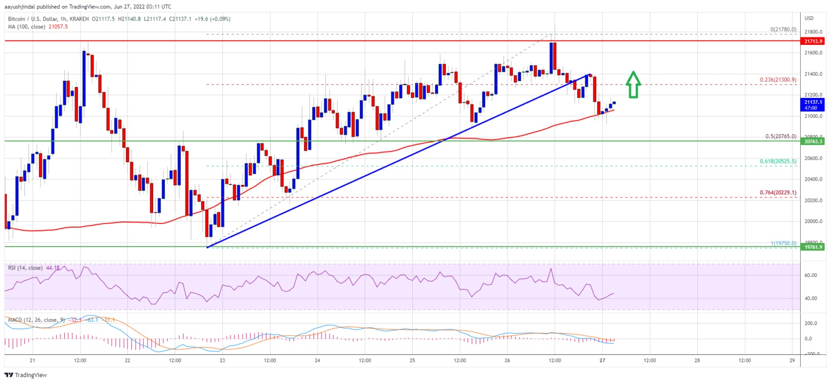Image resolution: width=831 pixels, height=383 pixels.
Task: Click the TradingView logo icon
Action: [9, 375]
